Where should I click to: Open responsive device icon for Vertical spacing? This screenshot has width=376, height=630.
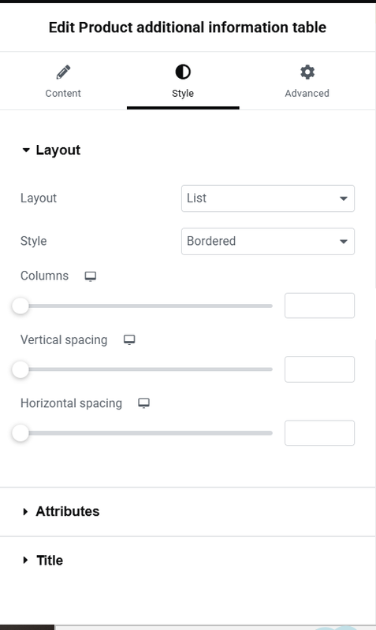coord(129,340)
